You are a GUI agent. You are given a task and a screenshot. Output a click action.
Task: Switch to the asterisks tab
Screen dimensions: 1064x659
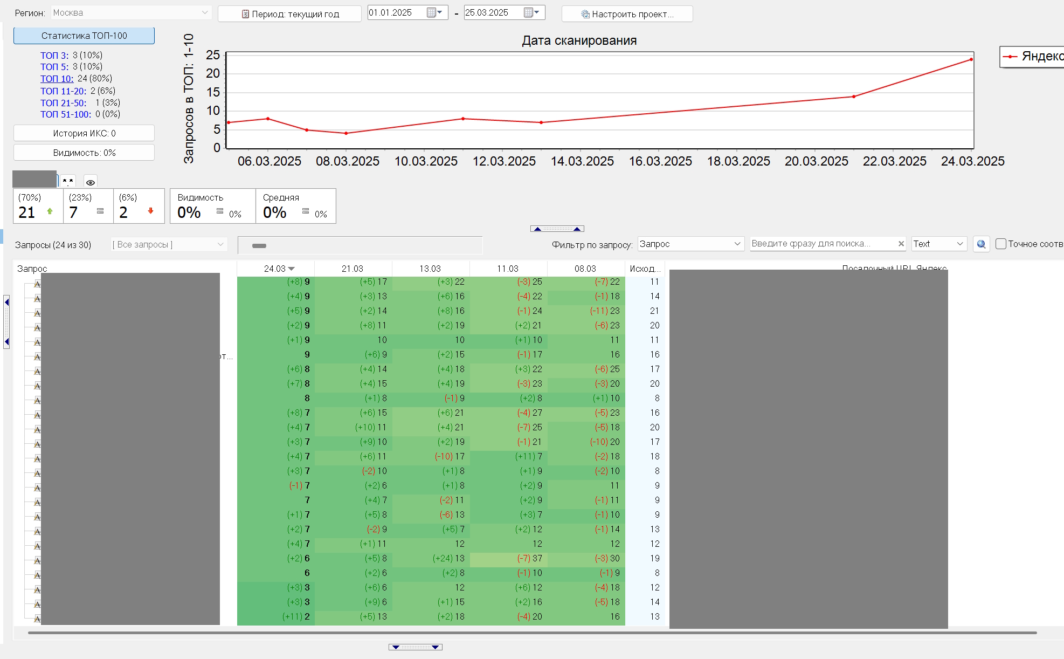coord(68,182)
